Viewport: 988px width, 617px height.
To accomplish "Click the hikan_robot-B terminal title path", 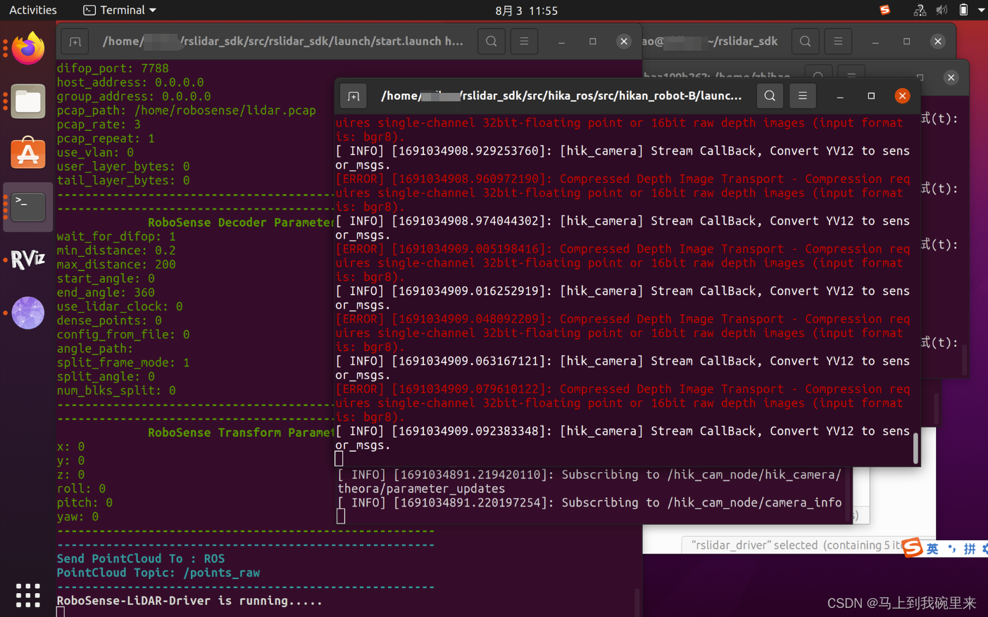I will 561,96.
